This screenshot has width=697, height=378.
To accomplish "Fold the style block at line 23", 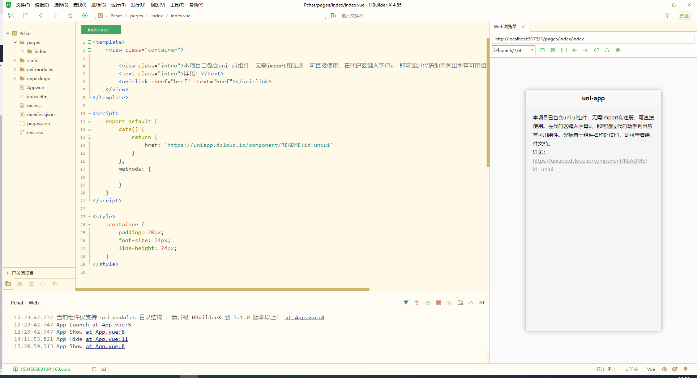I will [89, 216].
